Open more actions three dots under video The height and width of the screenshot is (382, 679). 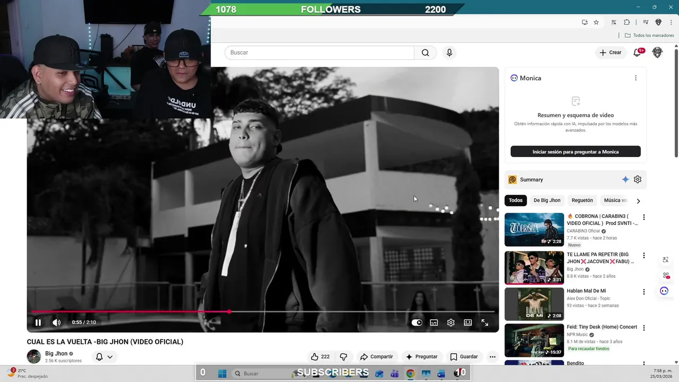click(x=492, y=357)
